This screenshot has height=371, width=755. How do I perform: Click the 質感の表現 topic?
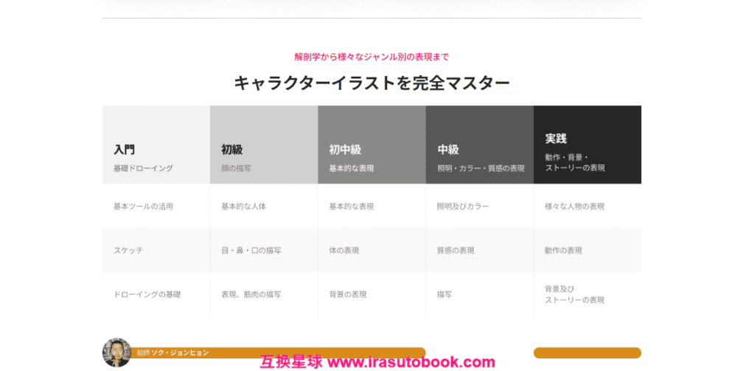(455, 250)
